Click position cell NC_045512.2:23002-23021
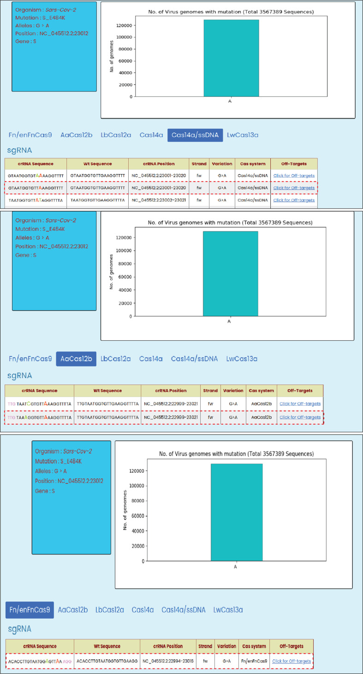Screen dimensions: 363x674 (159, 200)
